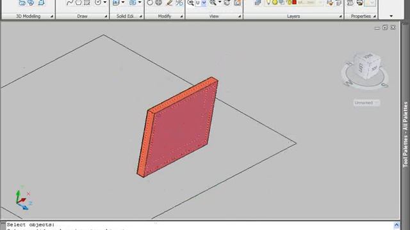Click the red layer color swatch
The height and width of the screenshot is (230, 410).
coord(295,3)
